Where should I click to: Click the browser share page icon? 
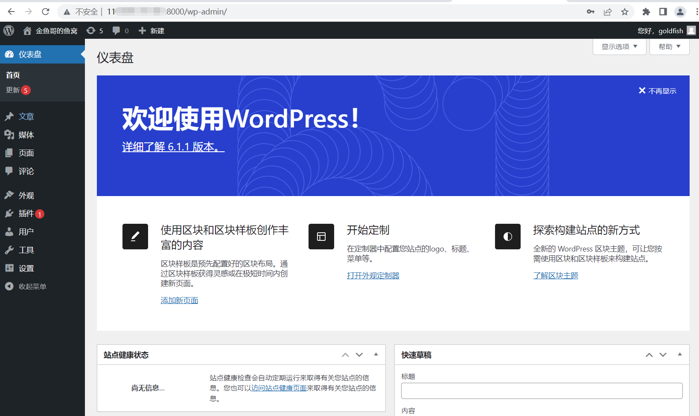pos(608,12)
